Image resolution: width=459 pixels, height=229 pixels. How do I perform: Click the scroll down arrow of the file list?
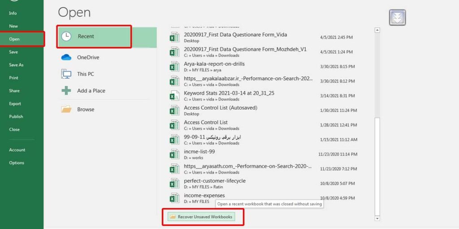click(x=377, y=218)
